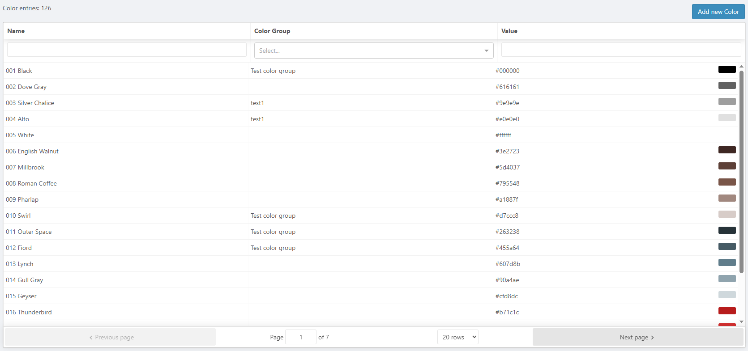Click the black #000000 color swatch
Viewport: 748px width, 351px height.
coord(727,69)
